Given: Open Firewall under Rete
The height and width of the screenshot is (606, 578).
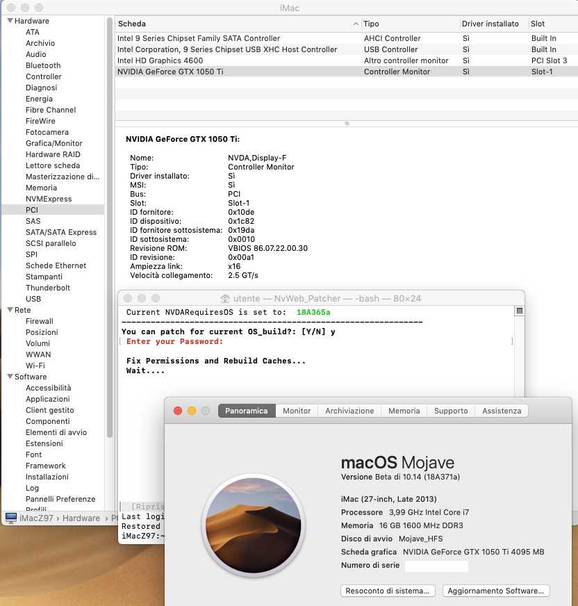Looking at the screenshot, I should [40, 321].
